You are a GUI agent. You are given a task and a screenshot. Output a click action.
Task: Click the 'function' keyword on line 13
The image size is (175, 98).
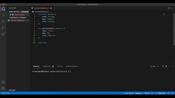(x=42, y=42)
